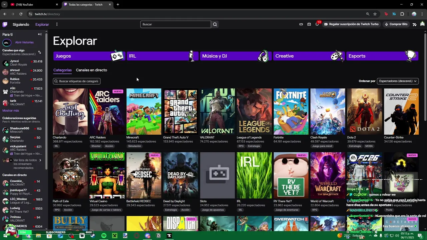Open Steam from the taskbar
Viewport: 427px width, 240px height.
tap(93, 236)
